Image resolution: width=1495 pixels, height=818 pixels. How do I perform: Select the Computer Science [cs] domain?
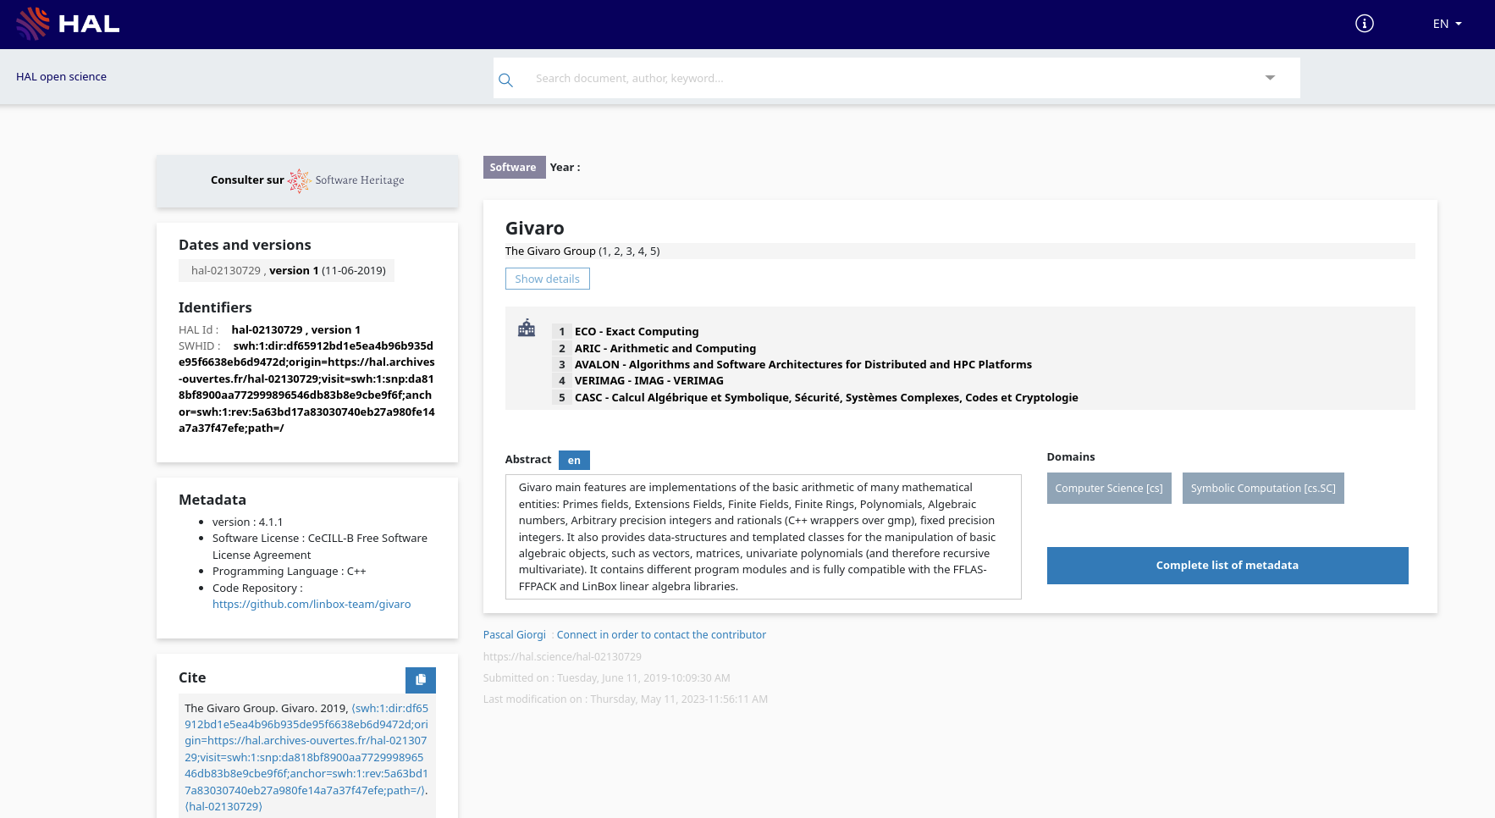(1108, 489)
